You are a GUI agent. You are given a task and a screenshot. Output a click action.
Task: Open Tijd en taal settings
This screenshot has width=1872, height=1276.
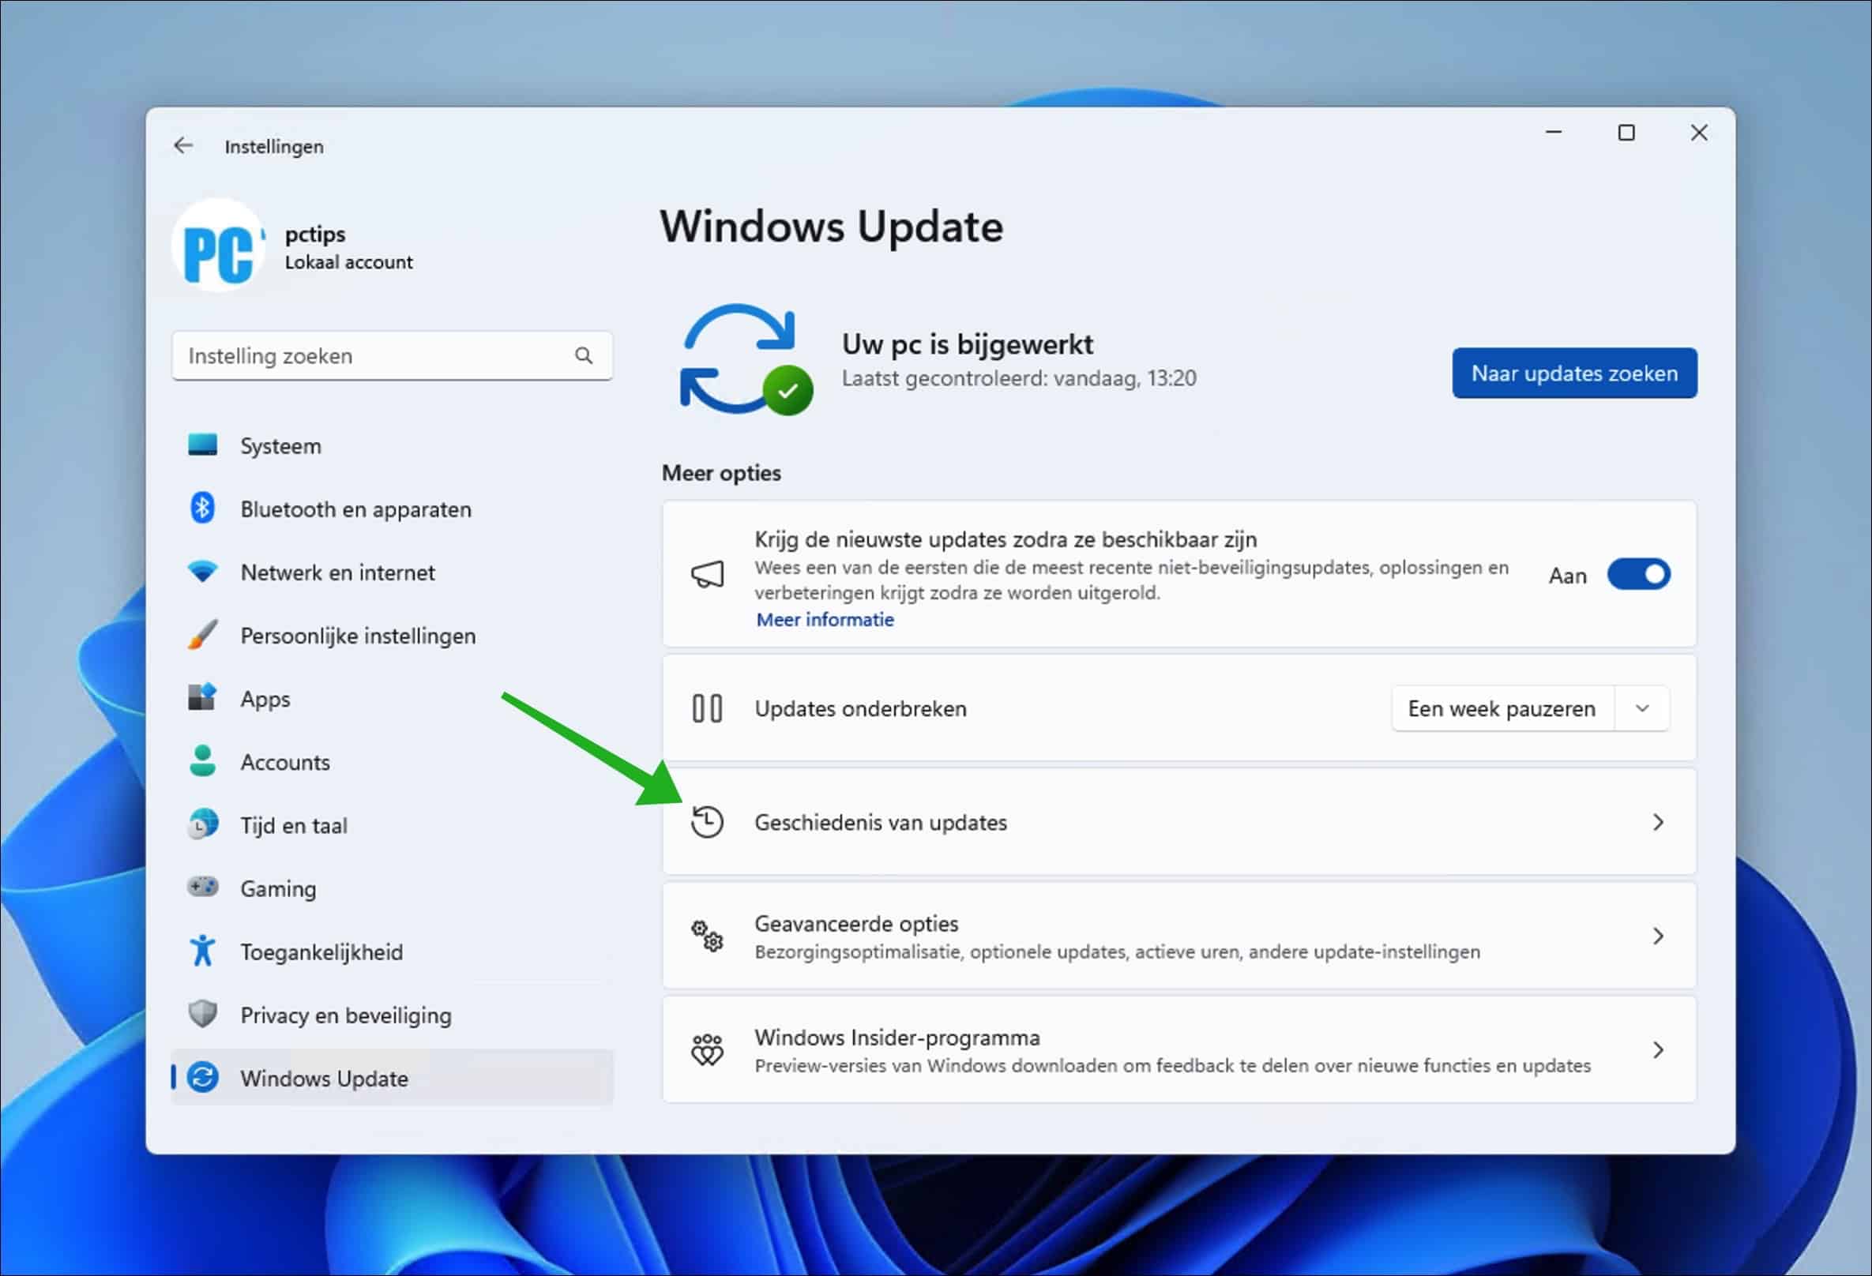[x=392, y=825]
